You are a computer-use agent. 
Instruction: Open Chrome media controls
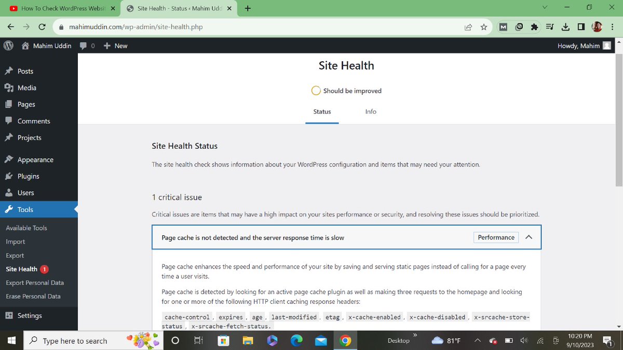pos(550,27)
